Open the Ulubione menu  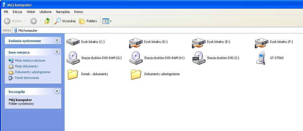coord(46,12)
